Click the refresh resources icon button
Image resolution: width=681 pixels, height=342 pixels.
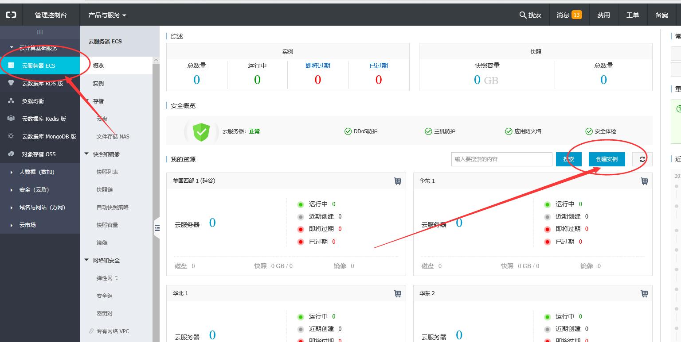pos(642,159)
